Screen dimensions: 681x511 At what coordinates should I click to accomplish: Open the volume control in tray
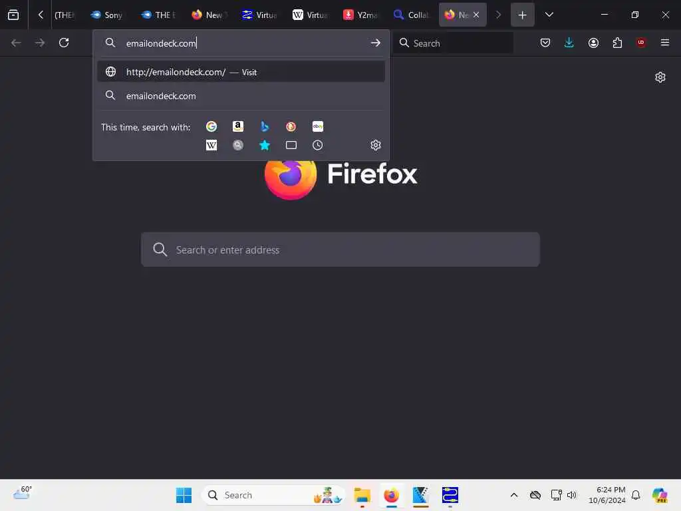572,495
